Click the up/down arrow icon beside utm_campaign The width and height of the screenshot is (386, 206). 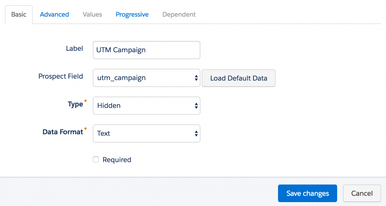click(196, 78)
